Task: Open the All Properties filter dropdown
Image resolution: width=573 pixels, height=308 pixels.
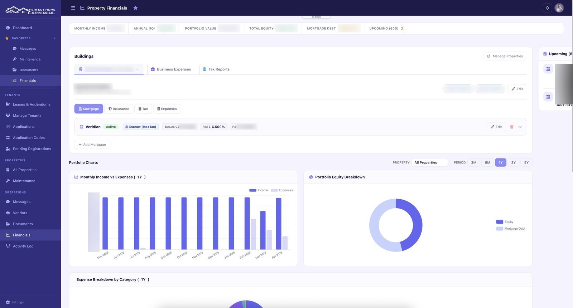Action: click(429, 162)
